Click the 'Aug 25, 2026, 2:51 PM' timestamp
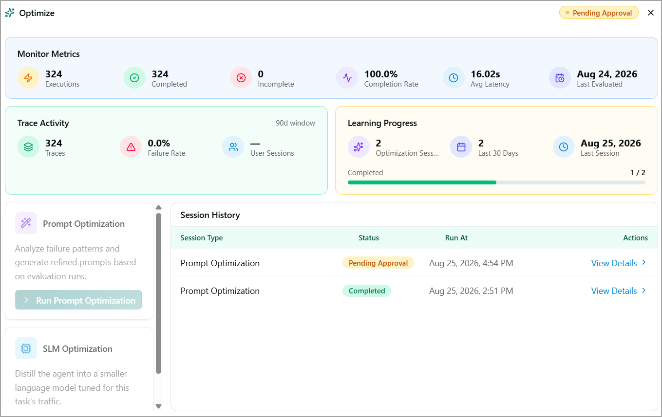 (471, 291)
